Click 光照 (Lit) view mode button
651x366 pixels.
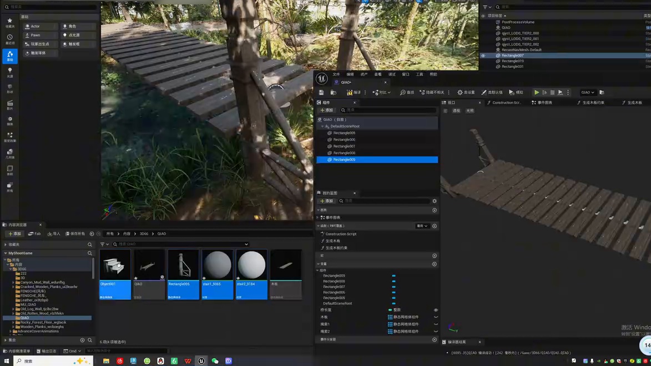(x=470, y=111)
